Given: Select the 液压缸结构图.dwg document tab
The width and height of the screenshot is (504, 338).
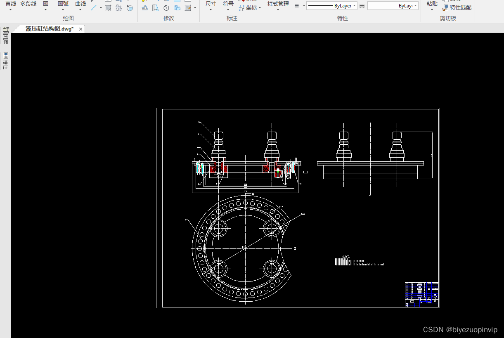Looking at the screenshot, I should [49, 28].
